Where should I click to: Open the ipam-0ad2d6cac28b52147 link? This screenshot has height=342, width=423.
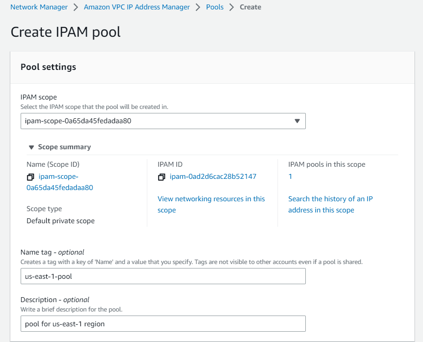click(213, 177)
